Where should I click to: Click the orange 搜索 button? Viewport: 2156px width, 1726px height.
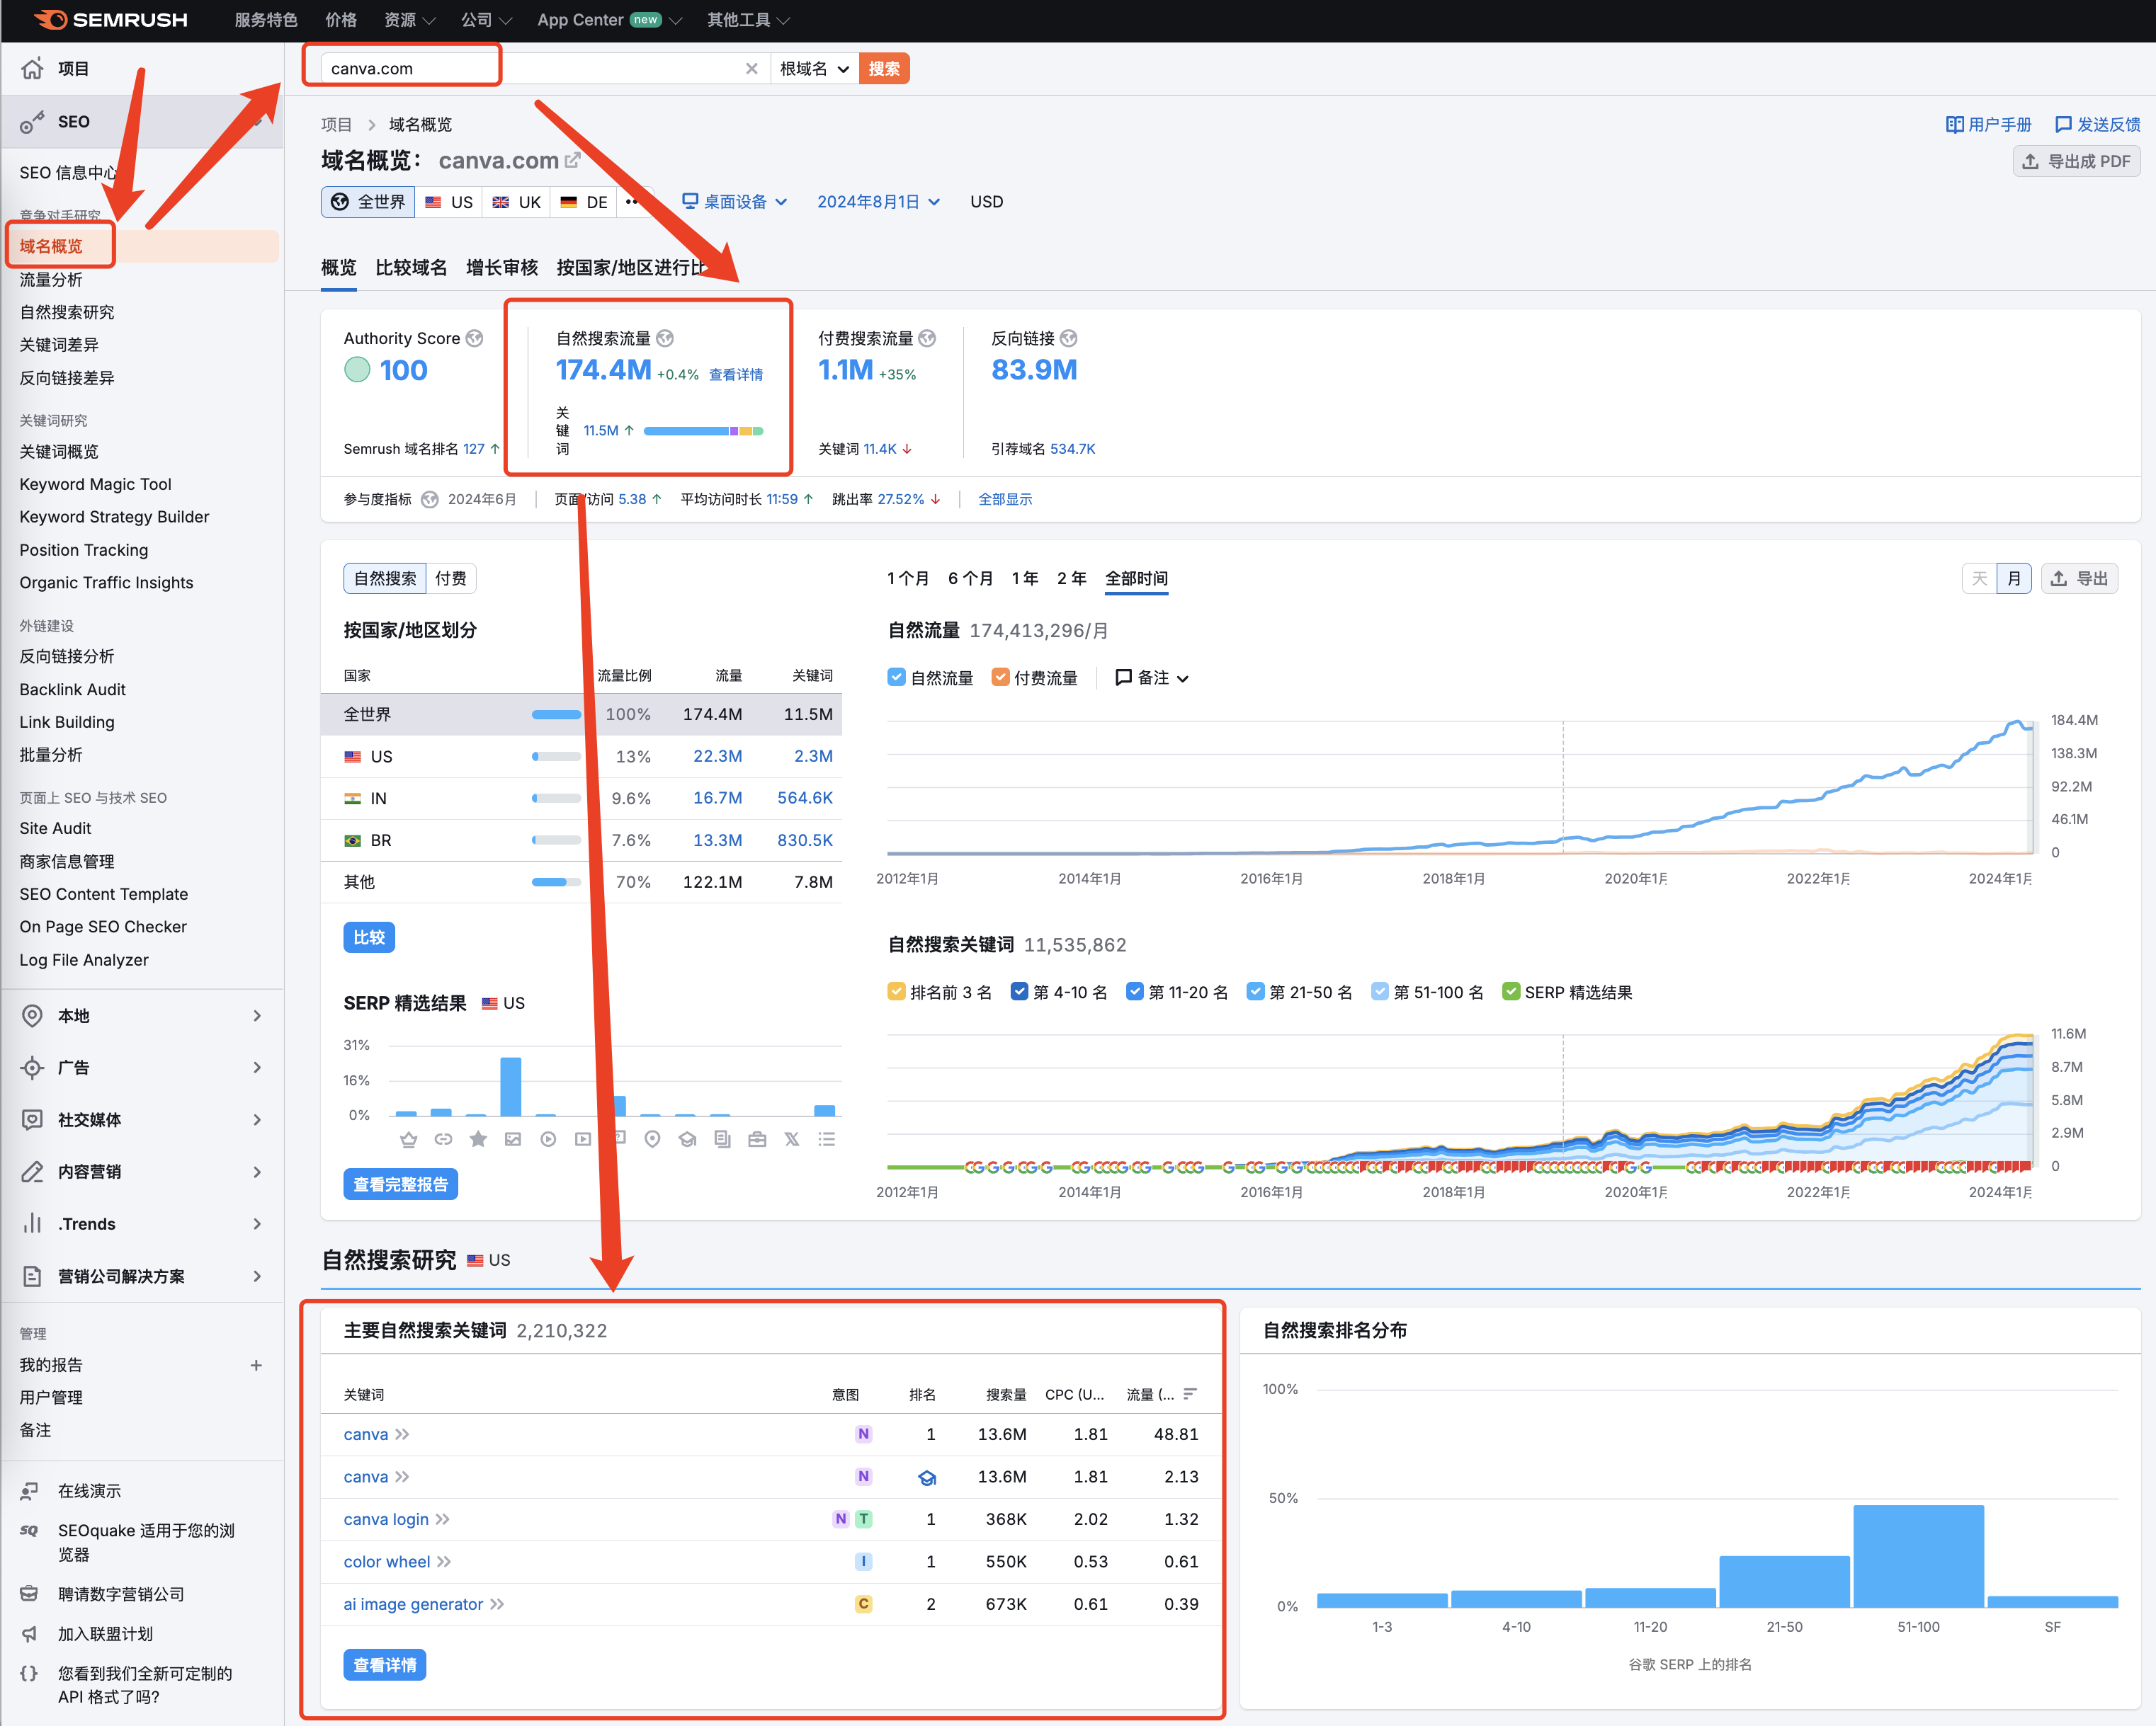[x=884, y=68]
